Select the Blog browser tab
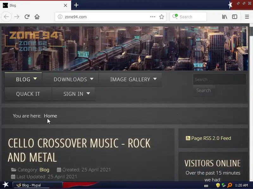253x189 pixels. coord(35,5)
